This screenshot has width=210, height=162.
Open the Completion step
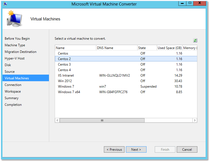coord(13,105)
